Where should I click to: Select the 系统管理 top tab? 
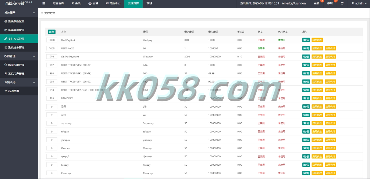133,4
